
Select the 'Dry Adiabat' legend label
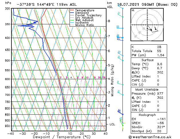(84, 18)
